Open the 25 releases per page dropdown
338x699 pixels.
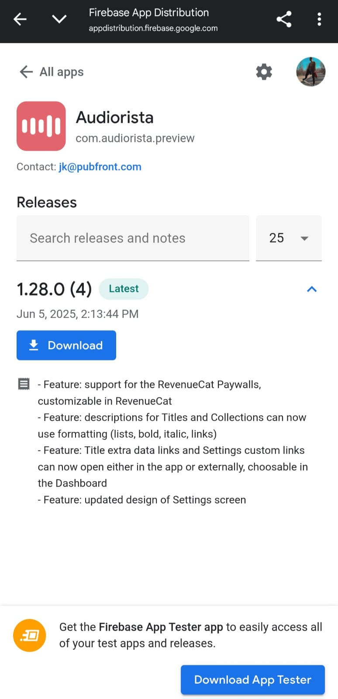click(x=289, y=238)
